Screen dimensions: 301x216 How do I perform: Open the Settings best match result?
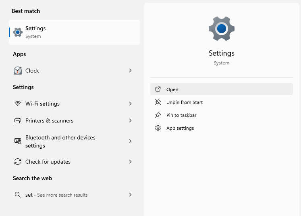click(75, 32)
